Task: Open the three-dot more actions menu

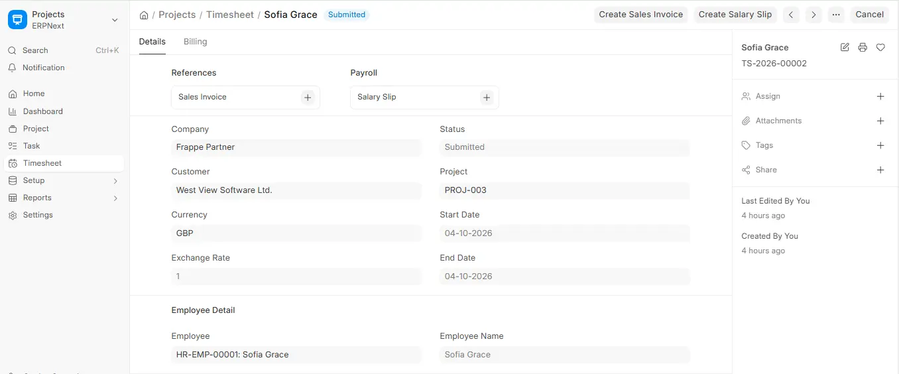Action: point(836,15)
